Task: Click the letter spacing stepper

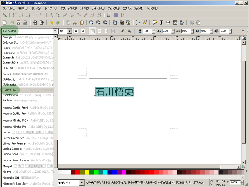Action: point(173,31)
